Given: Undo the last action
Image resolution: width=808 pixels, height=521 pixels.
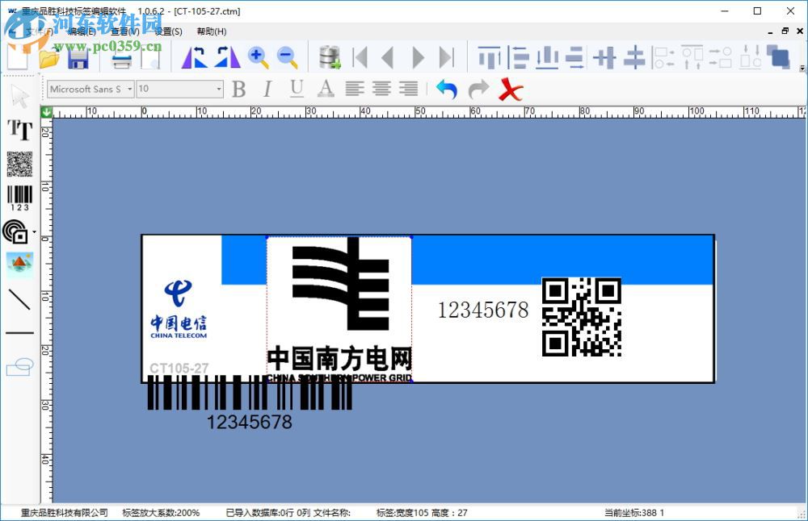Looking at the screenshot, I should click(447, 90).
